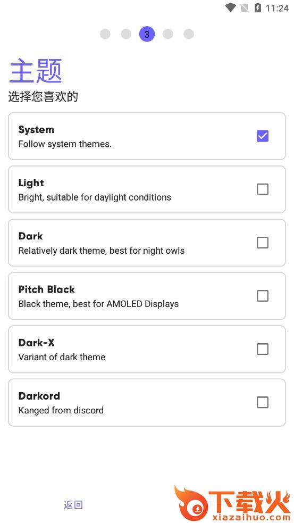
Task: Tap the Wi-Fi status icon
Action: coord(230,8)
